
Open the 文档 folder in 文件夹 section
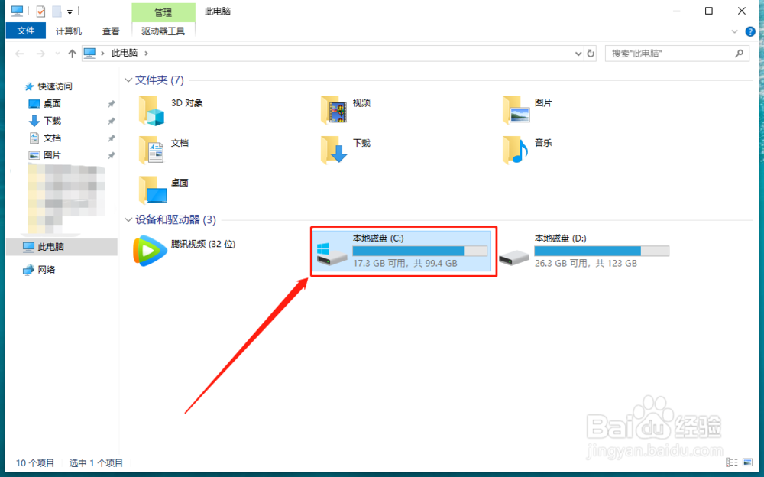[x=152, y=151]
